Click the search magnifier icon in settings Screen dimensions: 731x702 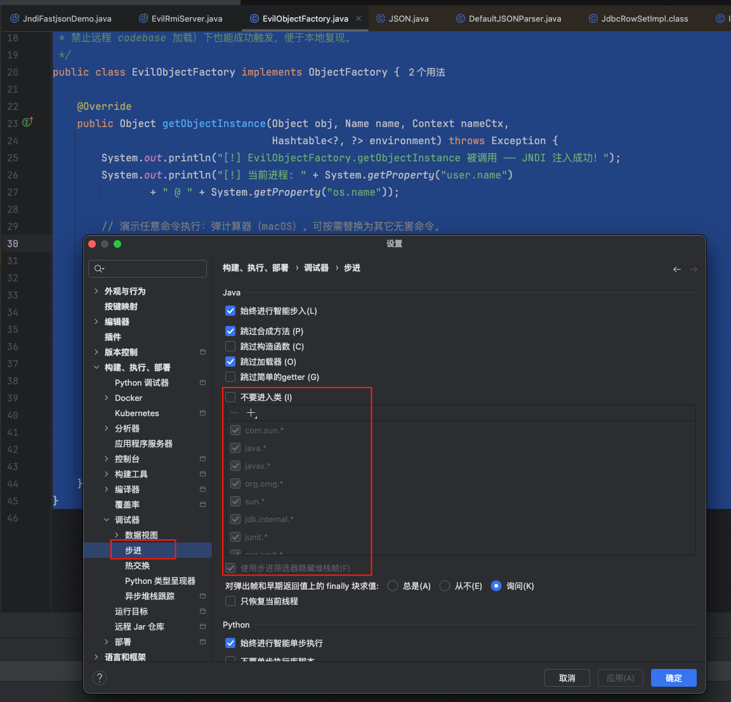[x=99, y=268]
